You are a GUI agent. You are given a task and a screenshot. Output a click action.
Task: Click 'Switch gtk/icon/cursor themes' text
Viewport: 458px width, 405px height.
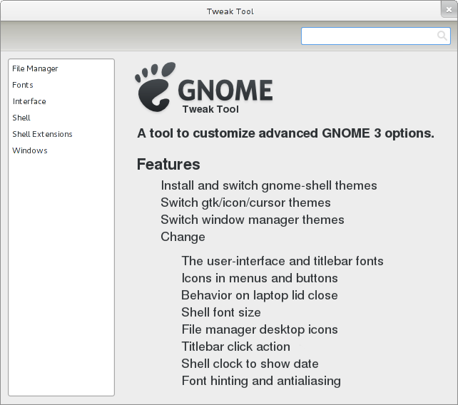[245, 202]
